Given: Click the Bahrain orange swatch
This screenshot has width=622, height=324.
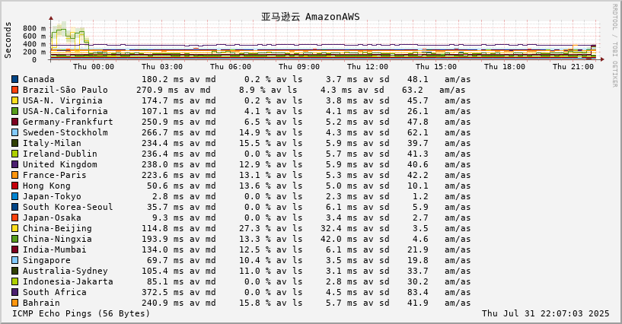Looking at the screenshot, I should coord(14,303).
